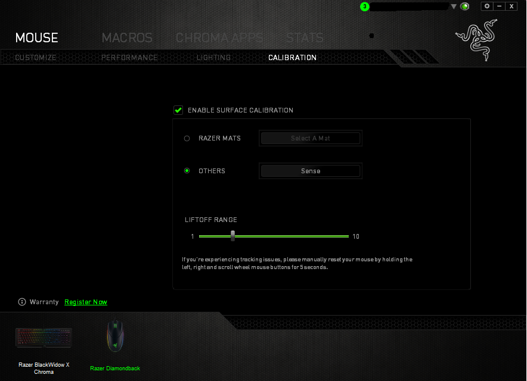Click the liftoff maximum value 10

pos(356,236)
